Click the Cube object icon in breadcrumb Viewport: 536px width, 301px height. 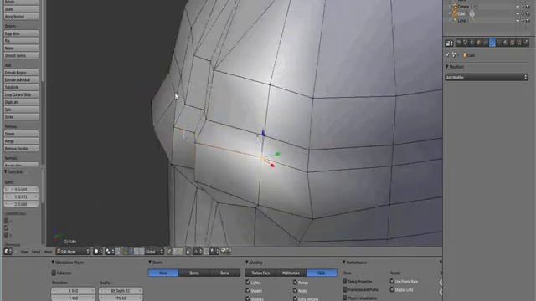coord(465,55)
